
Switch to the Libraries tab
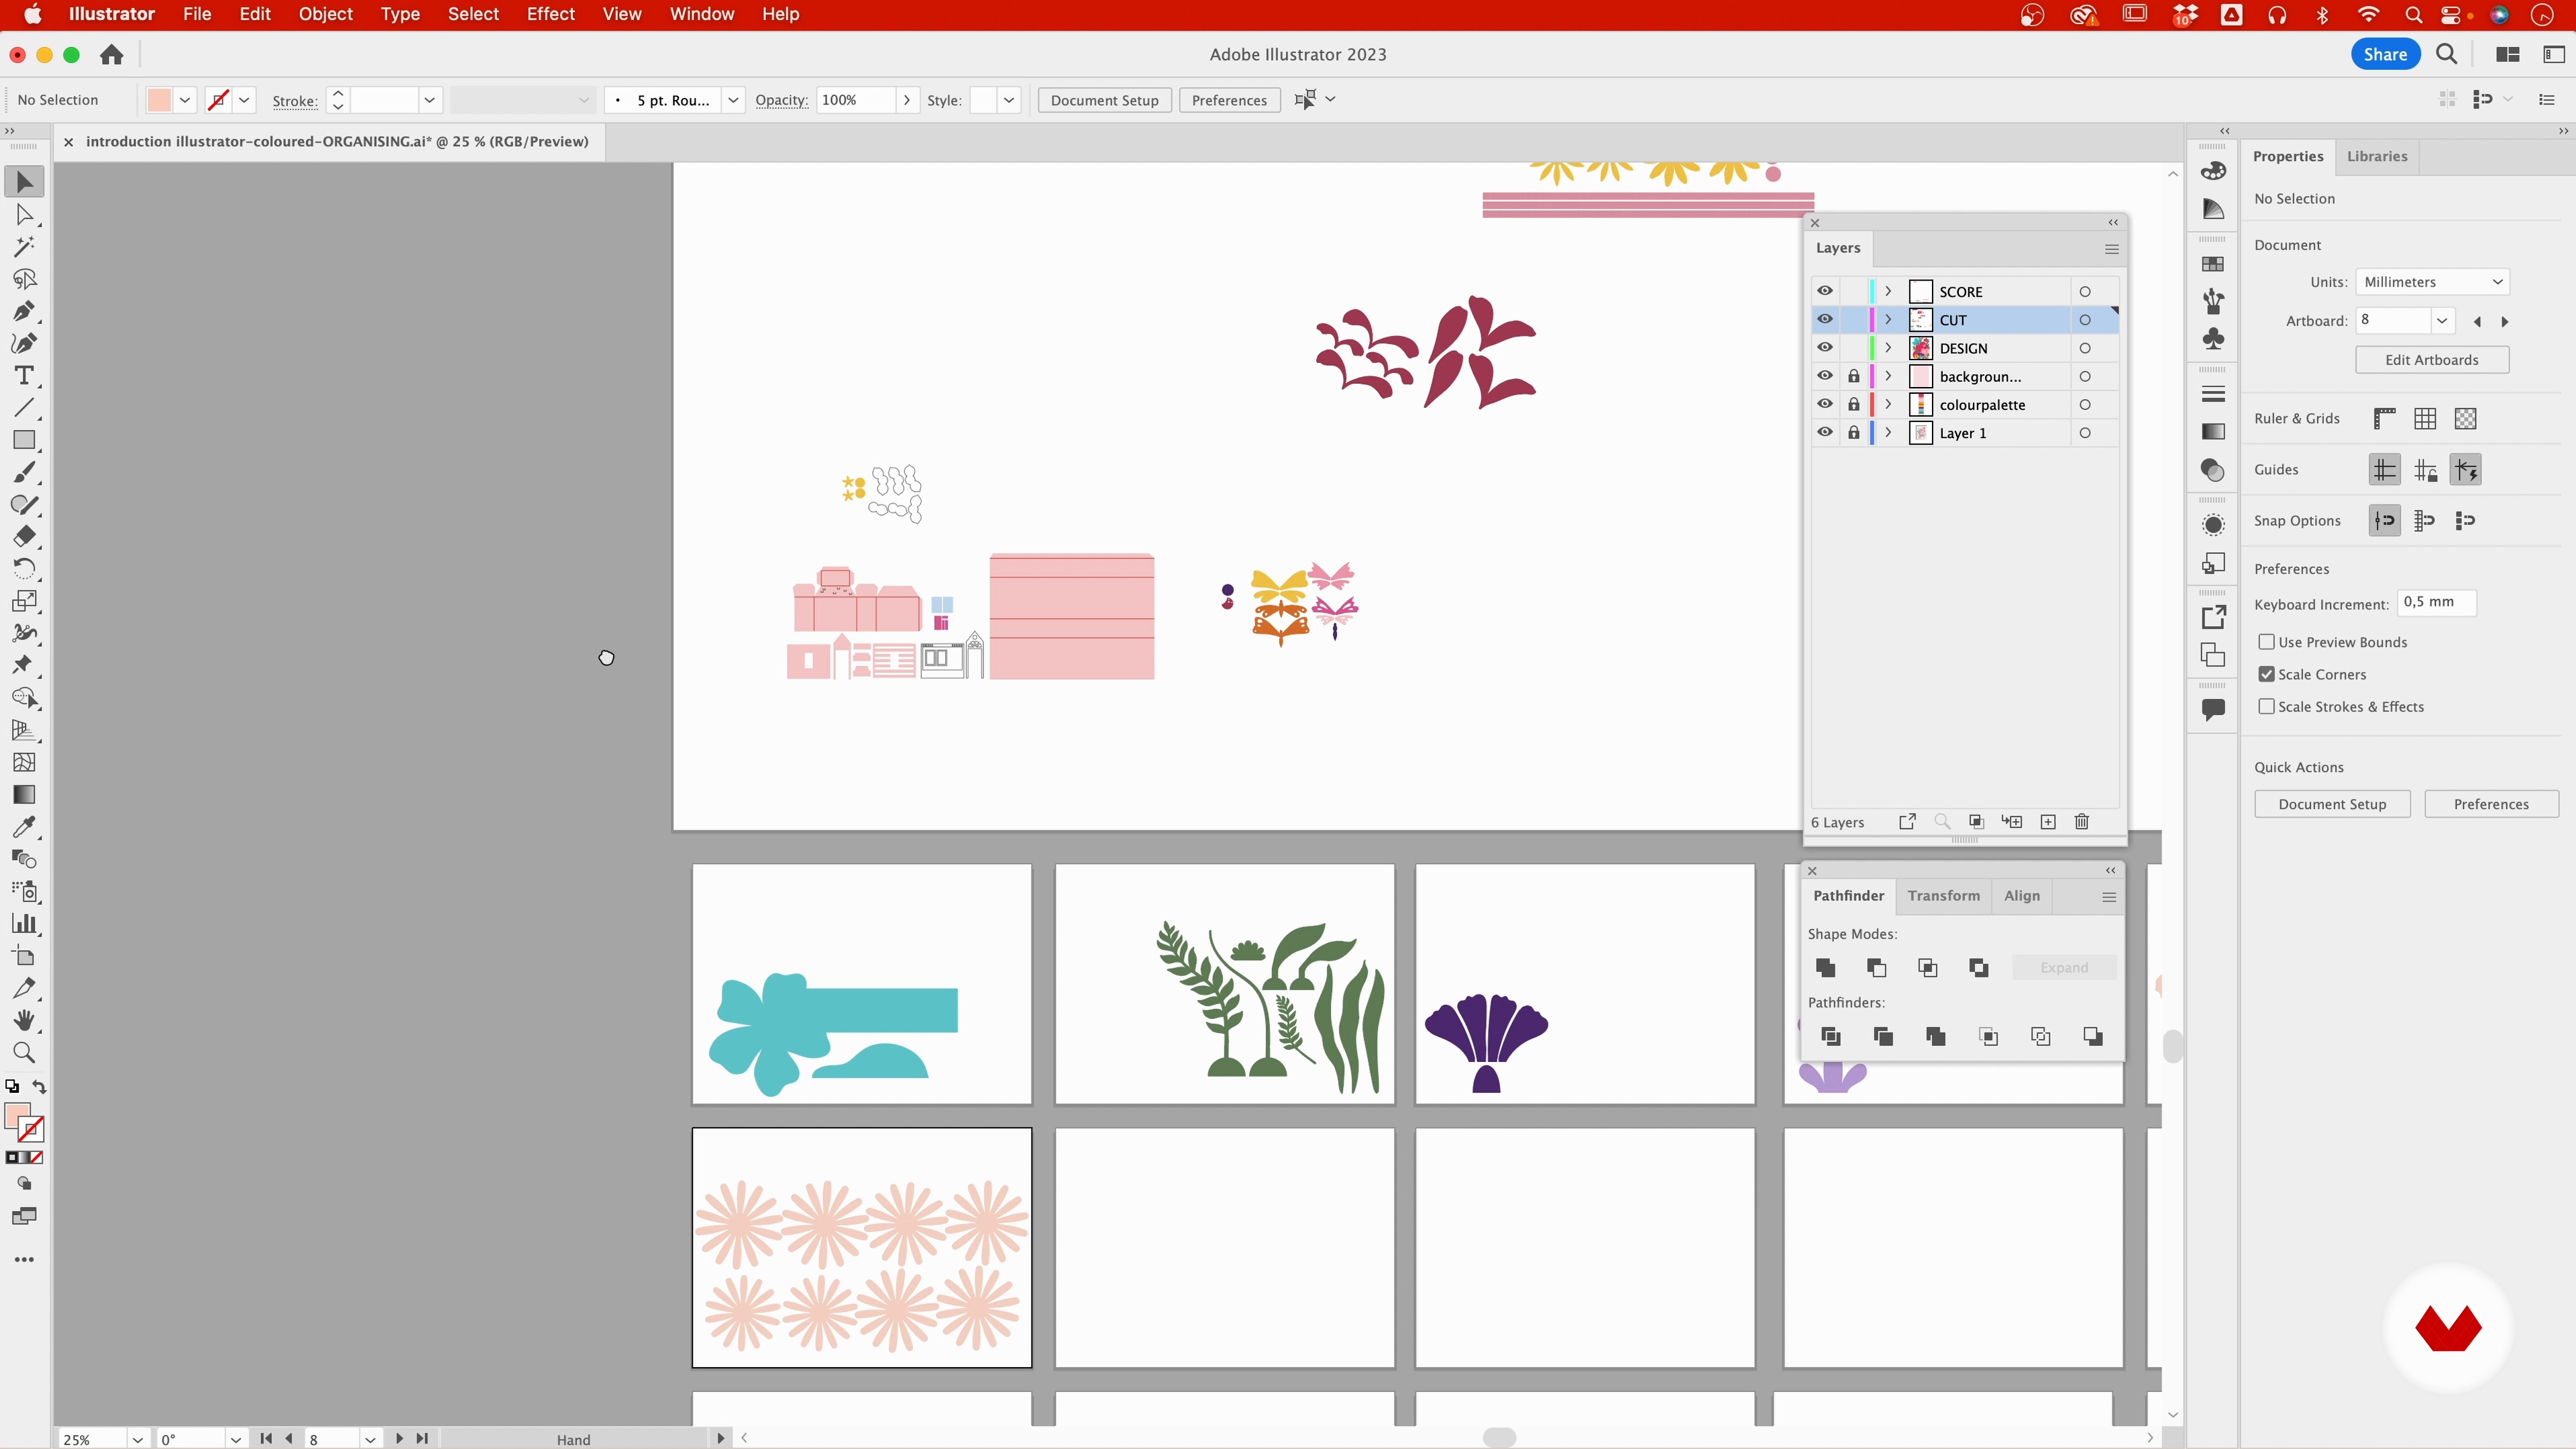coord(2377,156)
